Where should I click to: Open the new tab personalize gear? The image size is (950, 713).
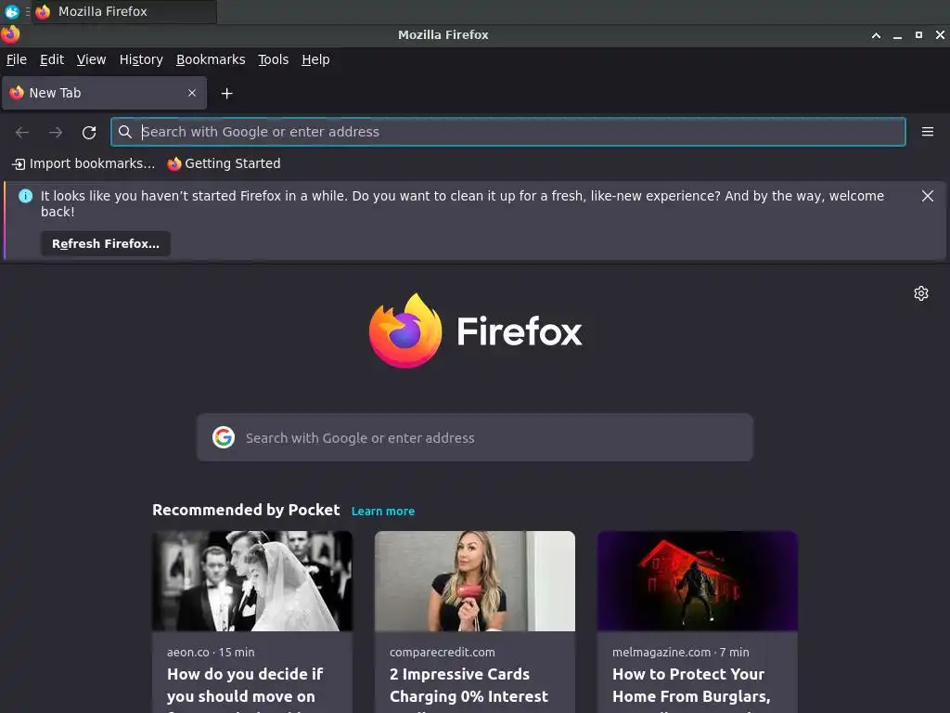[921, 293]
